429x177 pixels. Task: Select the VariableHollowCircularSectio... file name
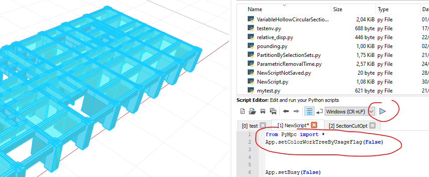point(293,20)
